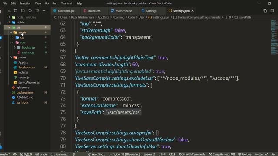Click the minimap on the editor right
Viewport: 278px width, 156px height.
[274, 37]
